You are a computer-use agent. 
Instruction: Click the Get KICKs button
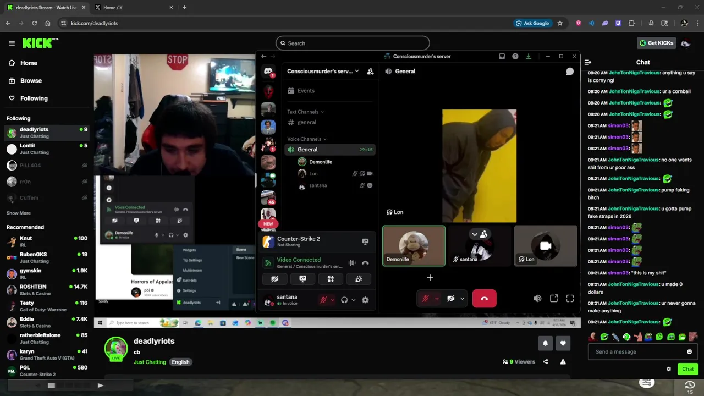(656, 43)
